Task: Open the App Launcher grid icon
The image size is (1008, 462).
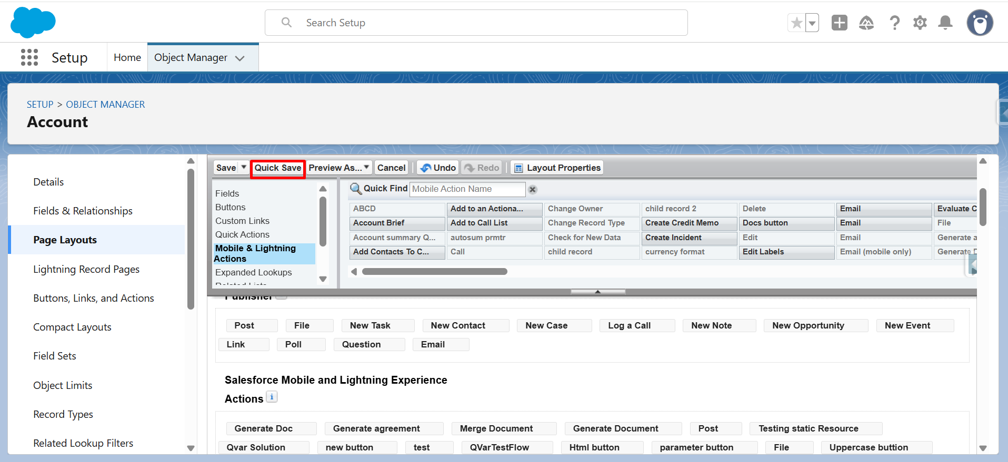Action: point(29,57)
